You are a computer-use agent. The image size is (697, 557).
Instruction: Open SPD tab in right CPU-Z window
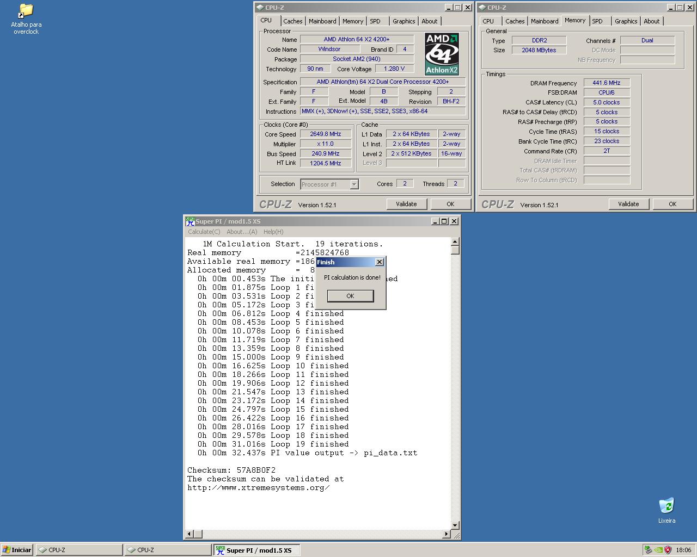tap(597, 21)
